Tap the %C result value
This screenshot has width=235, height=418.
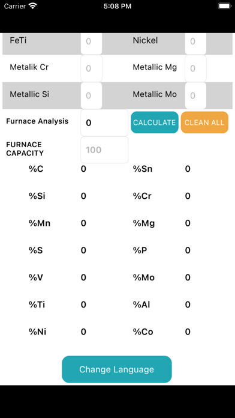click(x=83, y=169)
